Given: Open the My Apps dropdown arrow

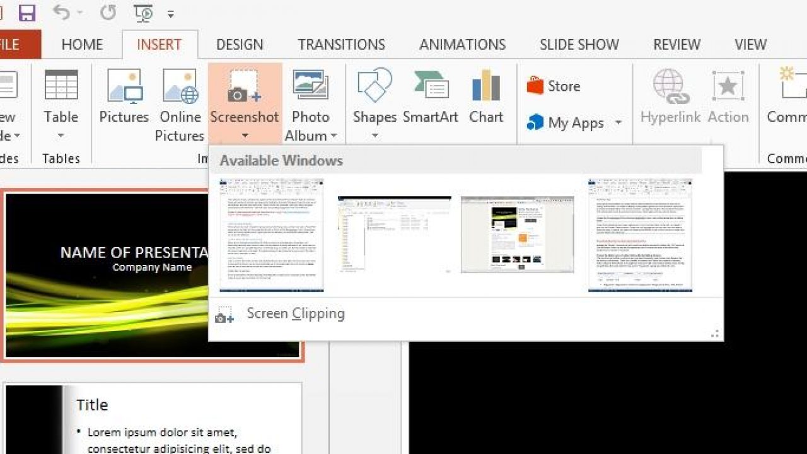Looking at the screenshot, I should tap(618, 123).
